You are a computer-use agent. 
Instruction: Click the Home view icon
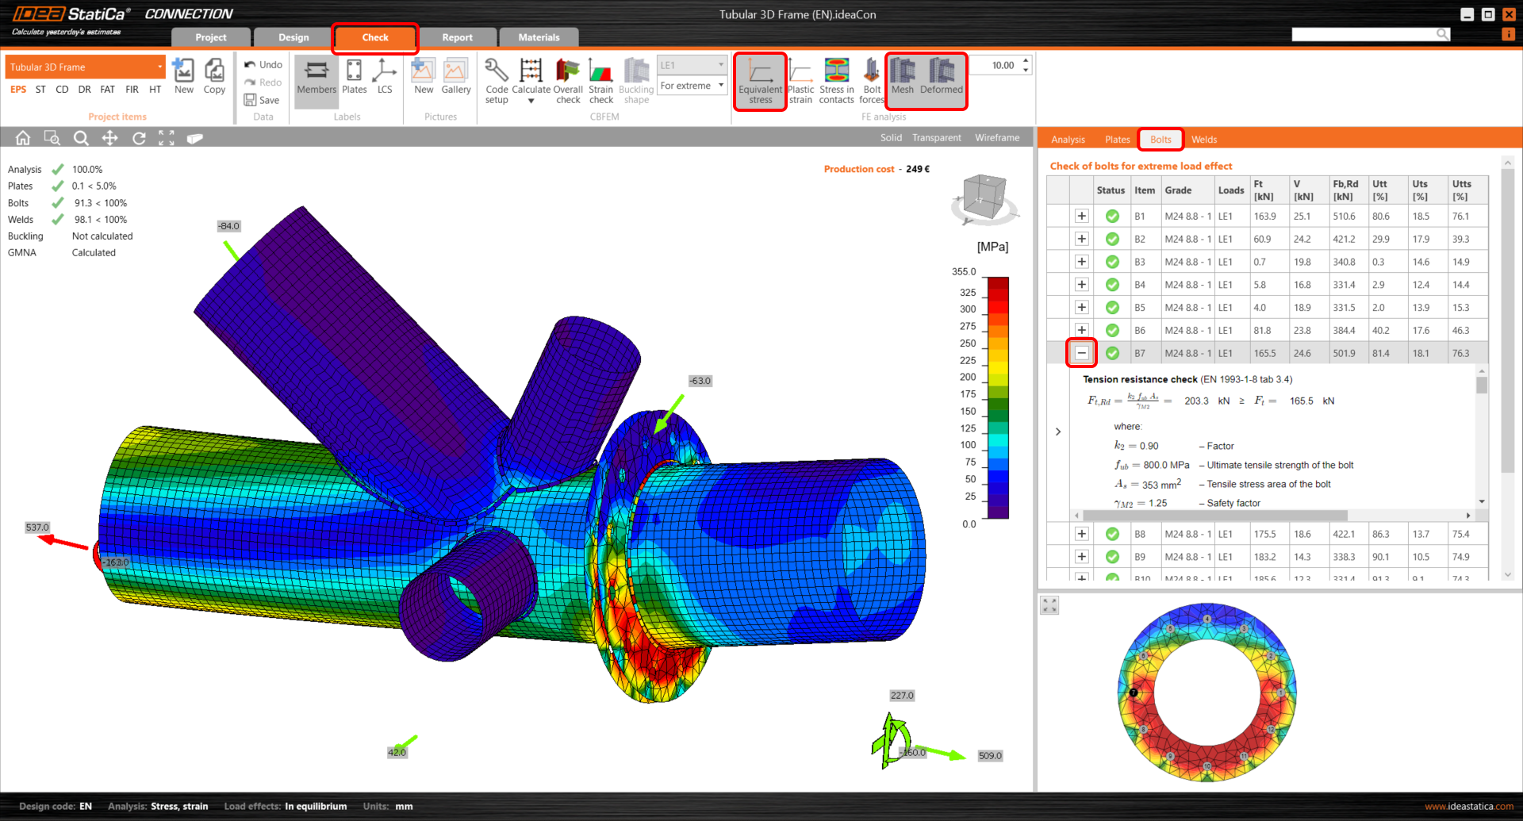point(23,138)
